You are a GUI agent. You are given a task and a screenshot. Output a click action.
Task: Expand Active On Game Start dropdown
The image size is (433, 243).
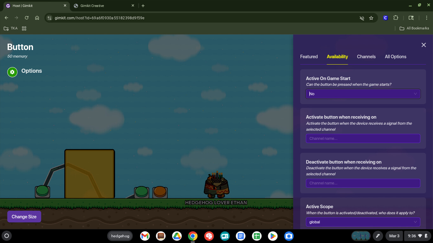click(x=363, y=94)
